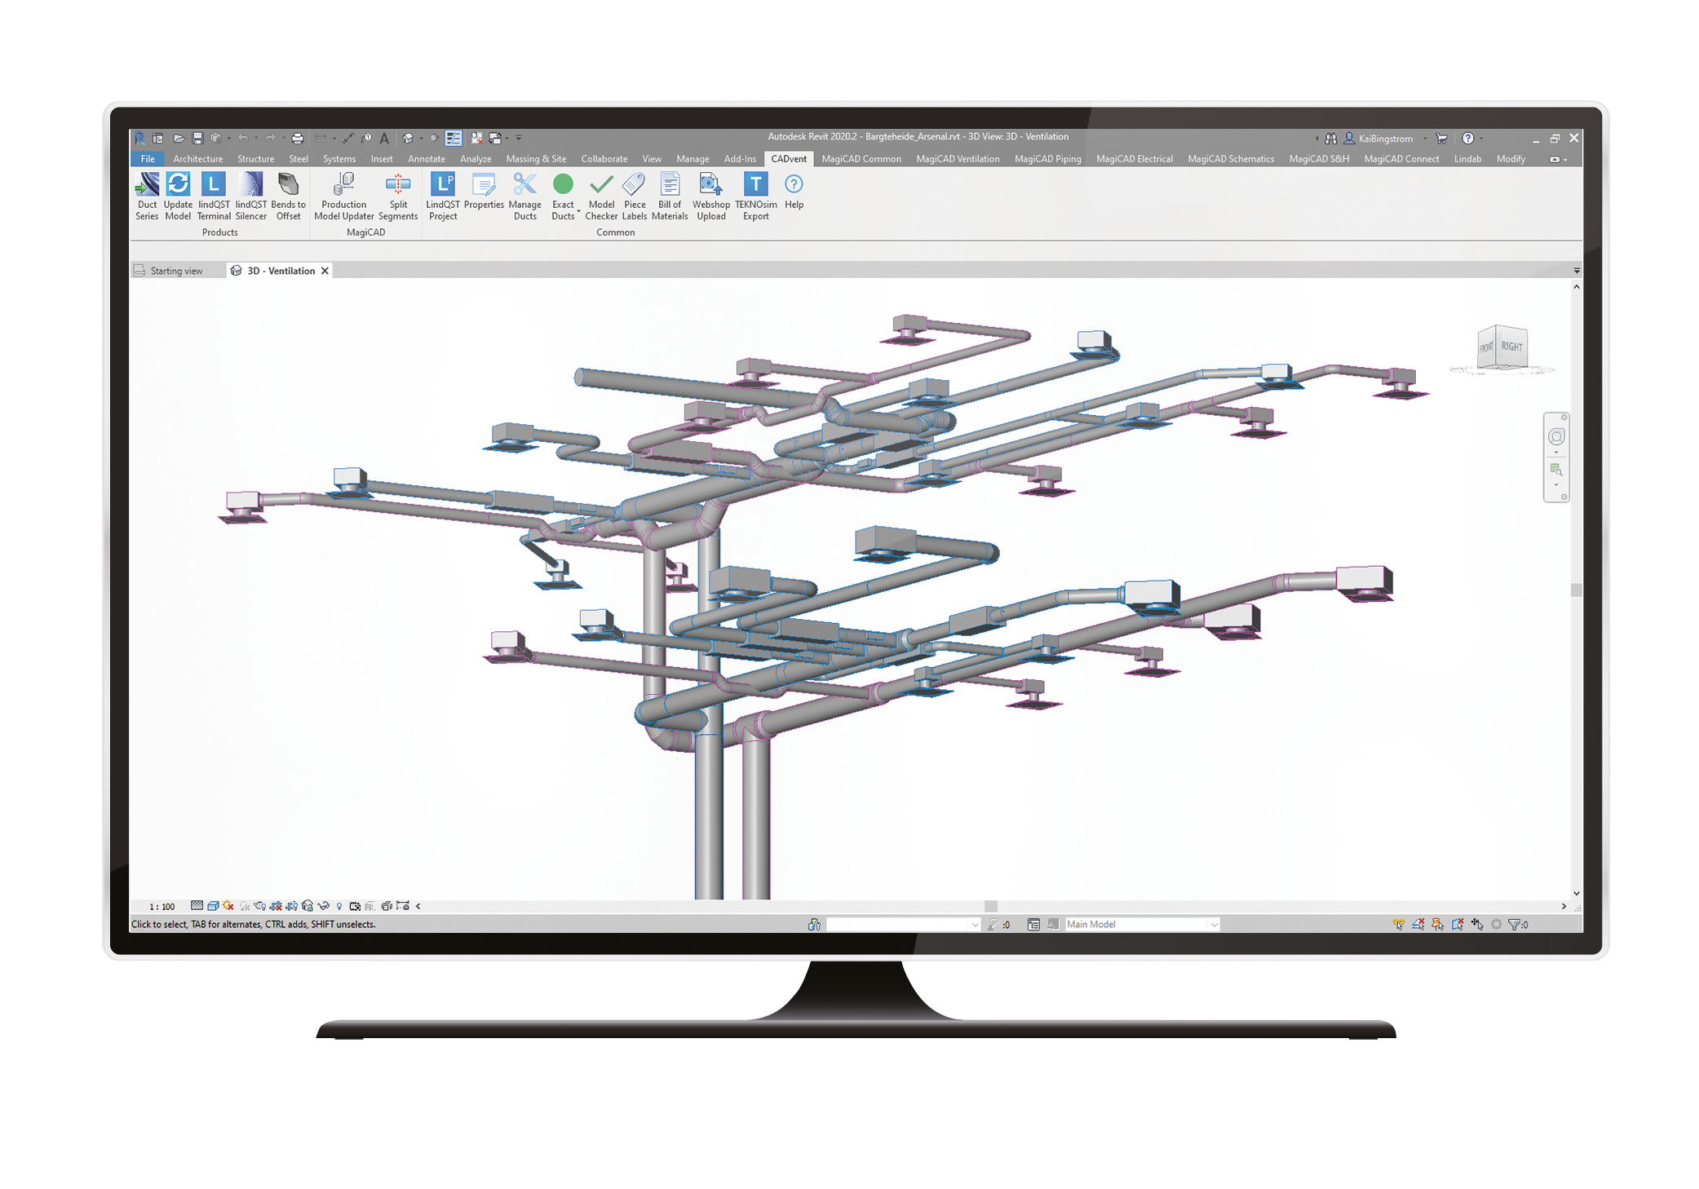Image resolution: width=1699 pixels, height=1189 pixels.
Task: Open the Main Model design options dropdown
Action: point(1215,924)
